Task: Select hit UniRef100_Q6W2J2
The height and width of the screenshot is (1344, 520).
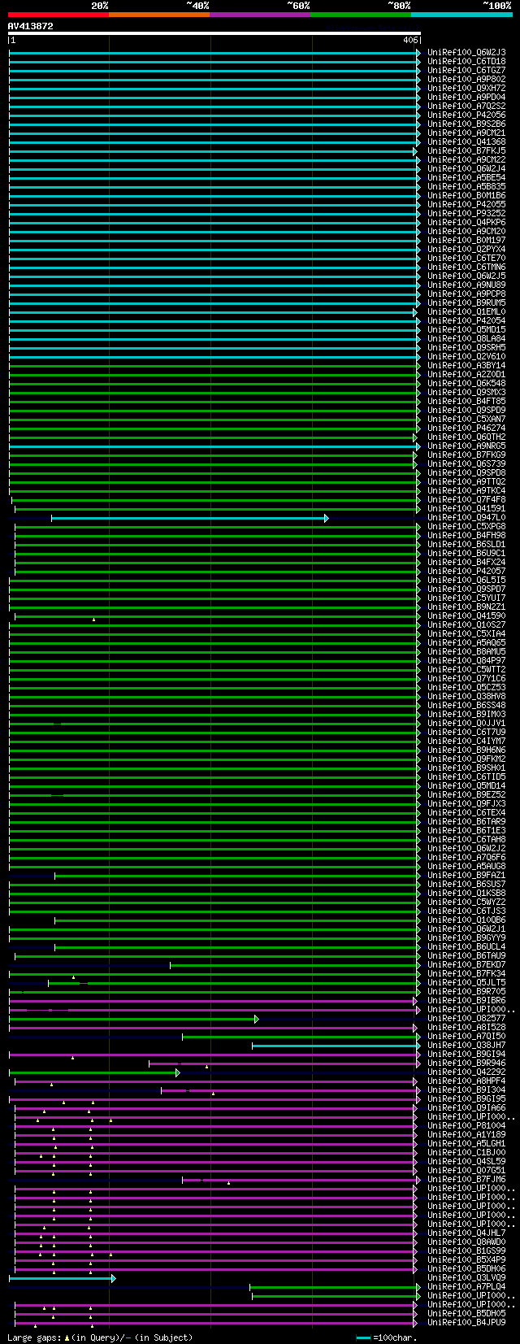Action: (466, 848)
